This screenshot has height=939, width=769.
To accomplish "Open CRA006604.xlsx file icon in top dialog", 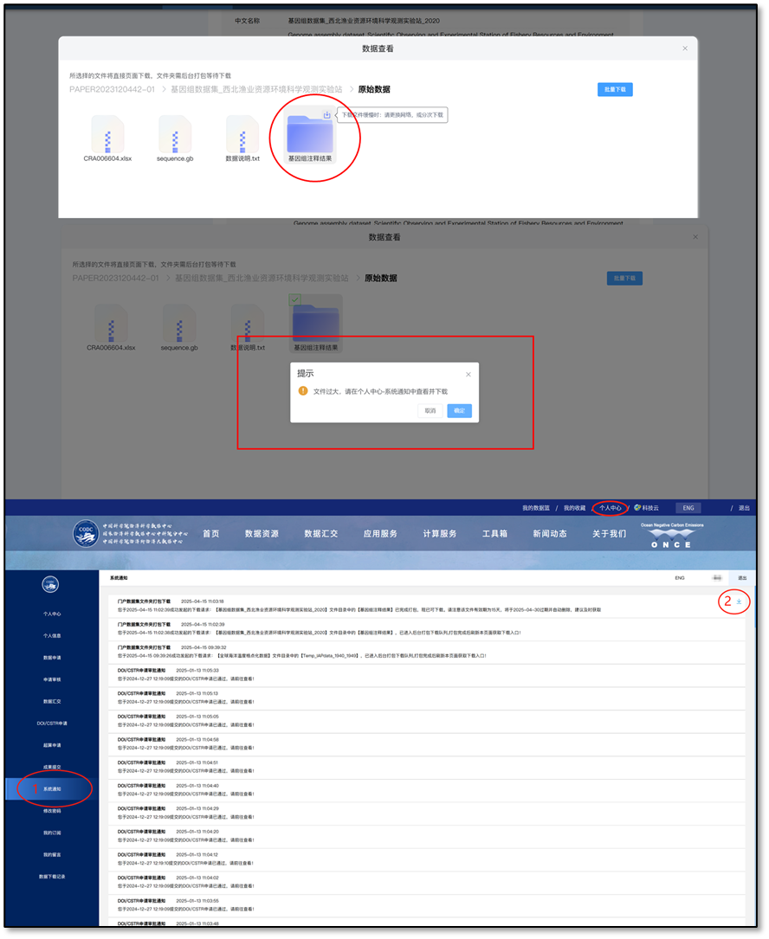I will 108,134.
